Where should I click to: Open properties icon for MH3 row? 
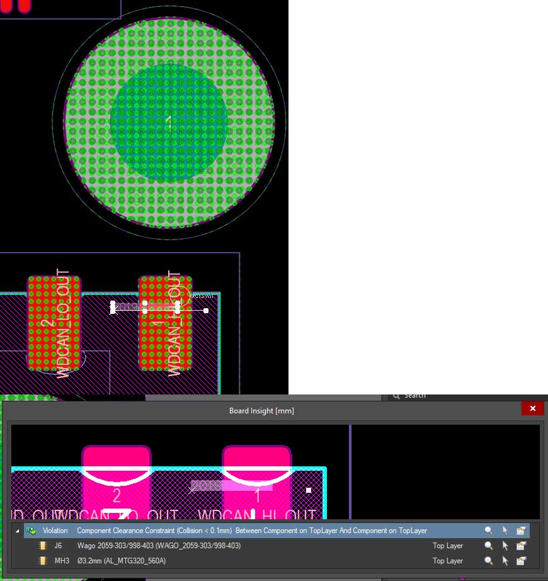pyautogui.click(x=521, y=561)
